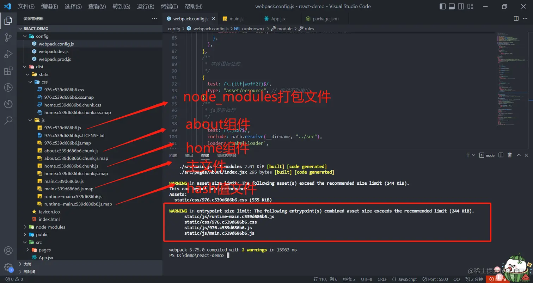This screenshot has width=533, height=283.
Task: Open the Explorer view in activity bar
Action: tap(8, 21)
